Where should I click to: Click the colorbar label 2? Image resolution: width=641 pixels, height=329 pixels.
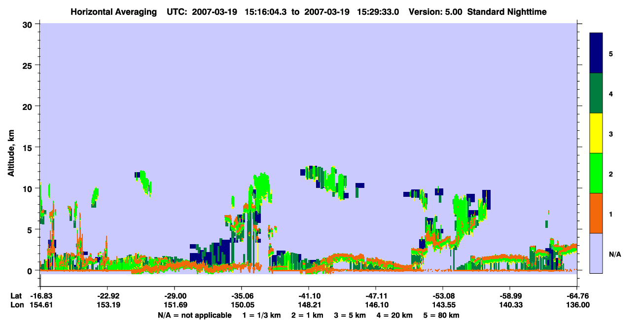tap(611, 173)
